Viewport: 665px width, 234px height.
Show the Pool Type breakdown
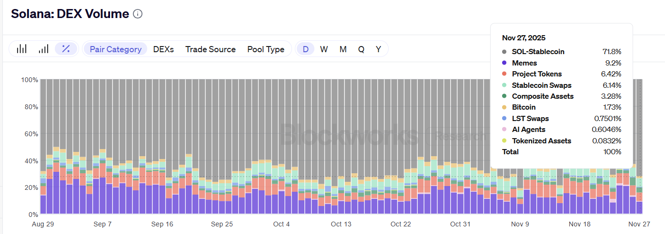coord(266,49)
